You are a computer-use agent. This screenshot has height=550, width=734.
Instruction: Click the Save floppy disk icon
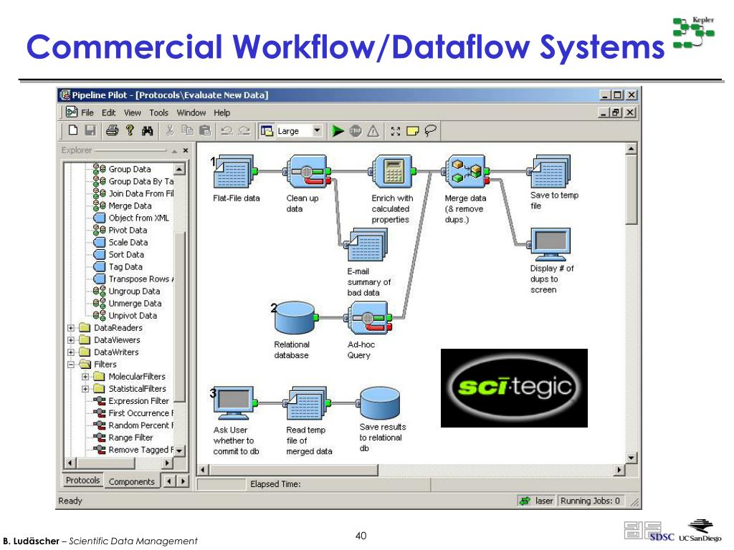90,130
